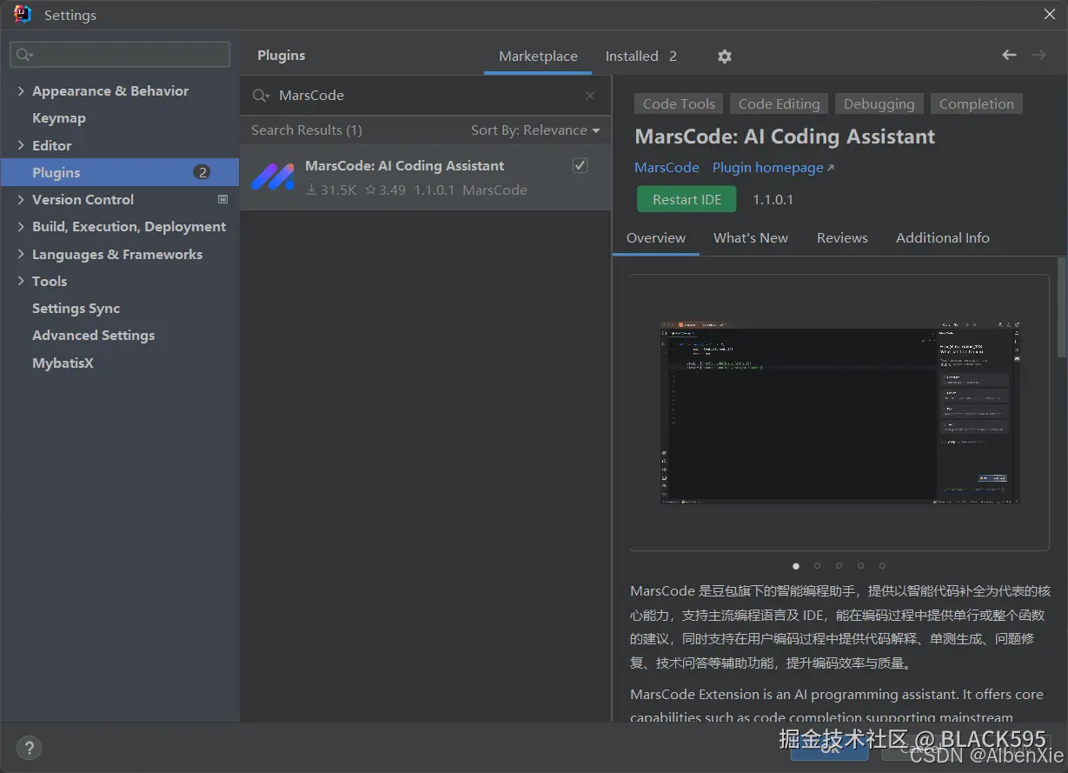Viewport: 1068px width, 773px height.
Task: Click the plugins settings gear icon
Action: (x=725, y=57)
